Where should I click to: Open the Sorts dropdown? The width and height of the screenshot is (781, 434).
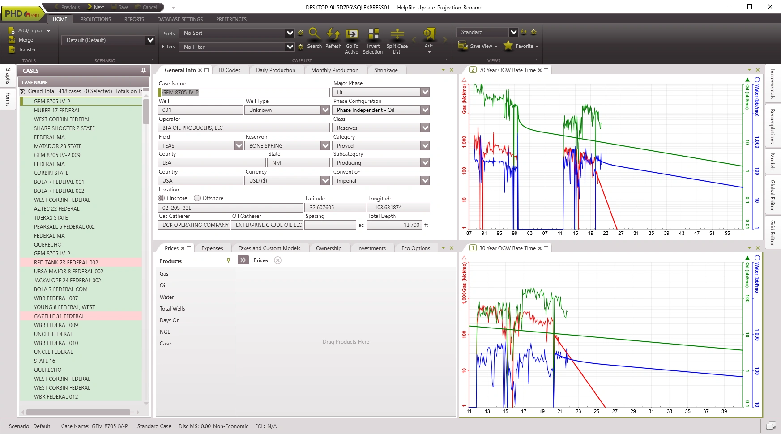tap(290, 33)
